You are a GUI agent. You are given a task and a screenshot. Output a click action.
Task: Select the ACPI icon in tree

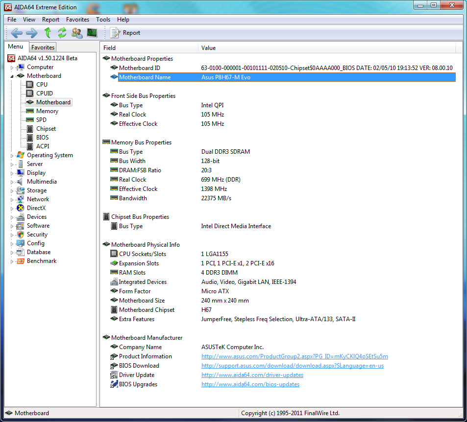(30, 146)
